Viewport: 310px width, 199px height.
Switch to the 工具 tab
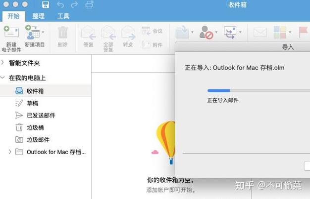click(x=63, y=16)
